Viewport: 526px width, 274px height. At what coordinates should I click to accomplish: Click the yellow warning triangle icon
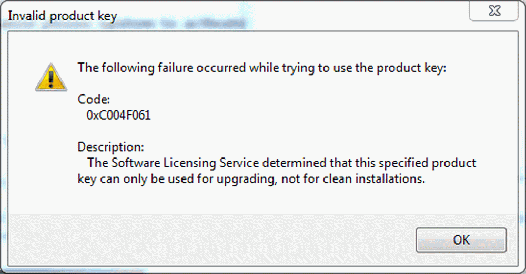point(51,77)
